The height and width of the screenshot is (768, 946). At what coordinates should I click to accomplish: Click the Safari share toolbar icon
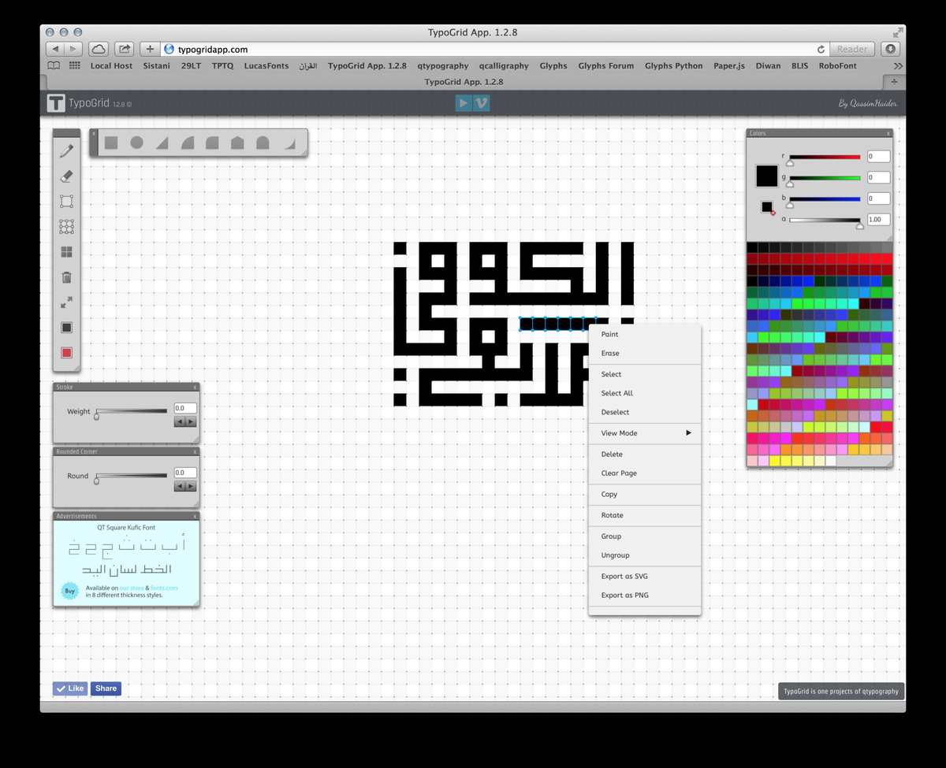tap(124, 49)
